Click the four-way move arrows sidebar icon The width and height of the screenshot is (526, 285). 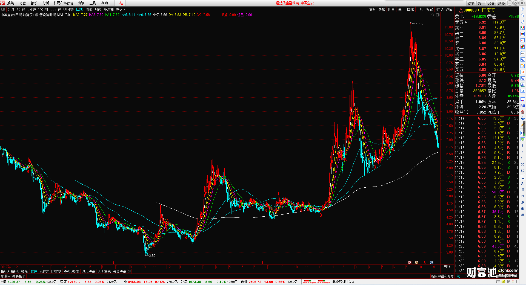click(522, 118)
